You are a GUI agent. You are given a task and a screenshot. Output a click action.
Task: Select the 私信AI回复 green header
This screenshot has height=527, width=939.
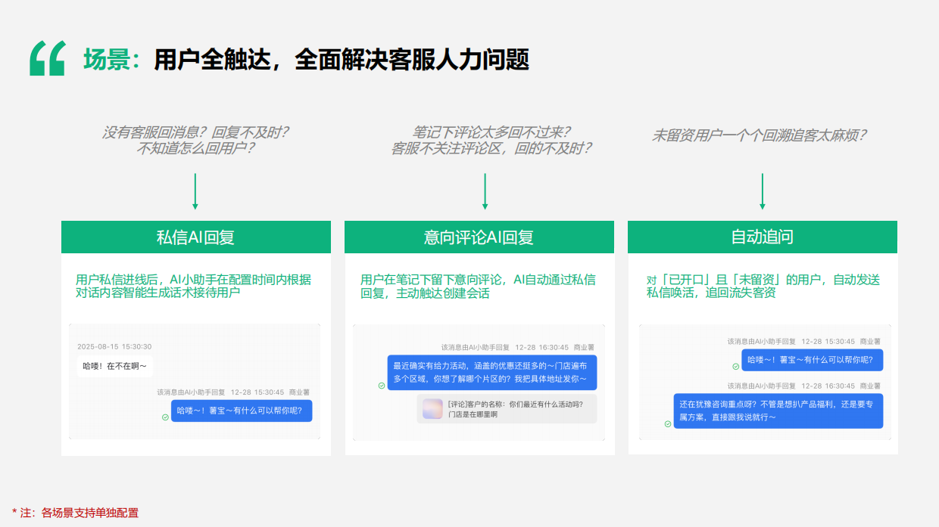point(195,237)
